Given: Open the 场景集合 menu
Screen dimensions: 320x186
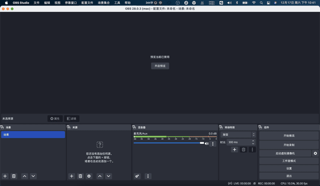Looking at the screenshot, I should 104,3.
